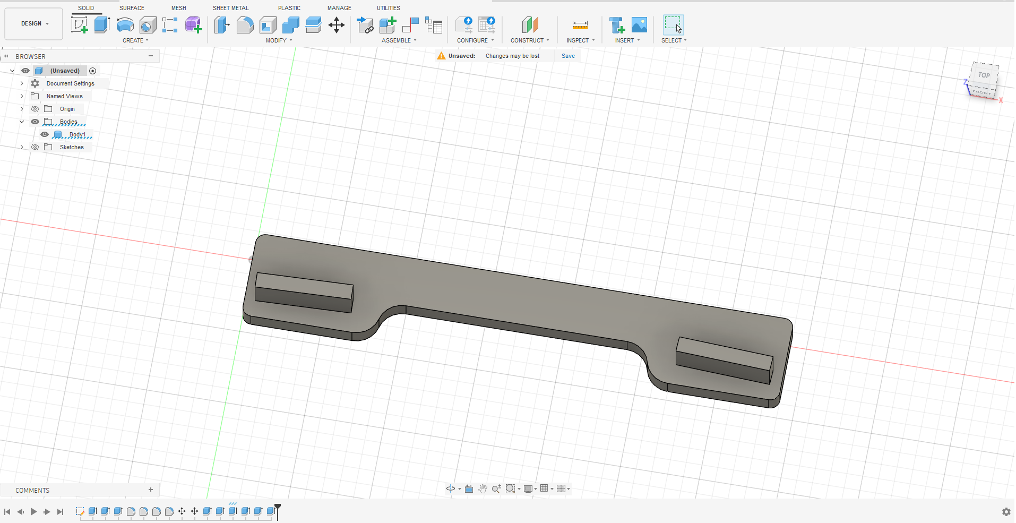Click the timeline settings gear icon

[1006, 512]
